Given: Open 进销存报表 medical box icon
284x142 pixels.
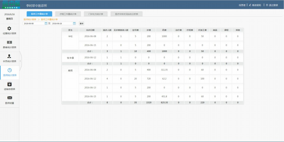Looking at the screenshot, I should [x=9, y=84].
